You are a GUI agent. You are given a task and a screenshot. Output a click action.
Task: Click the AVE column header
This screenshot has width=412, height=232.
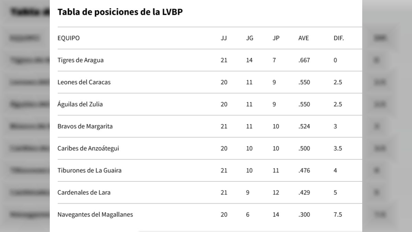click(304, 38)
